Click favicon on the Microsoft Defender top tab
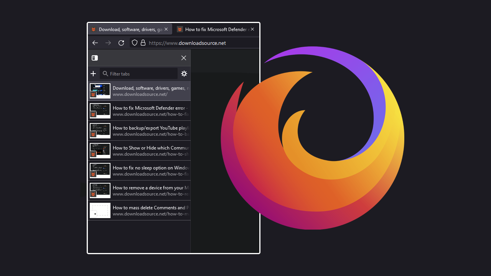Viewport: 491px width, 276px height. pyautogui.click(x=180, y=29)
